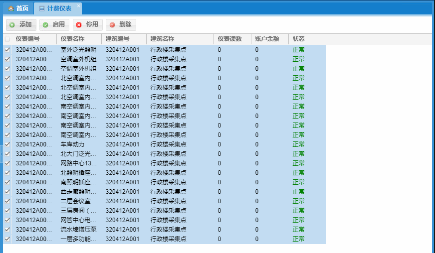435x253 pixels.
Task: Uncheck the 室外泛光照明 row checkbox
Action: coord(7,50)
